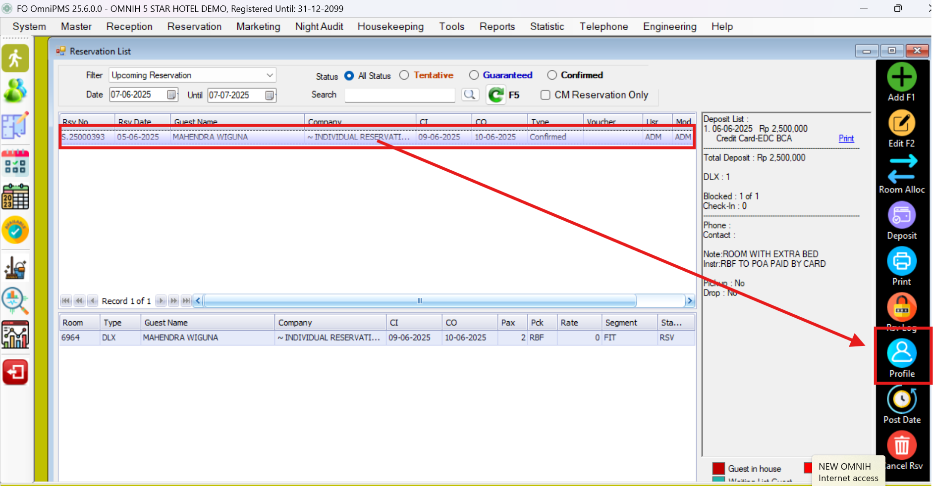Go to the first record navigator button
The image size is (933, 486).
66,301
